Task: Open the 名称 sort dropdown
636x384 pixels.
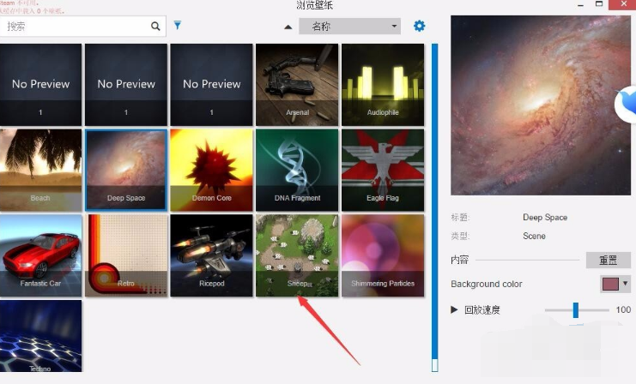Action: pyautogui.click(x=349, y=27)
